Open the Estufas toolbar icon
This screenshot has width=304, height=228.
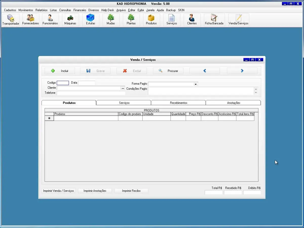tap(90, 20)
